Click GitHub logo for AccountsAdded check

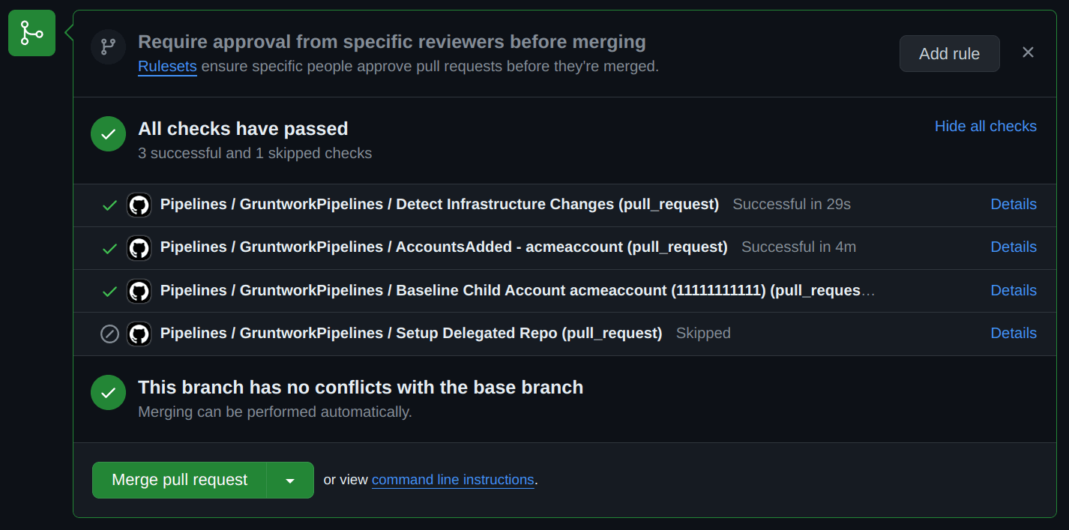pyautogui.click(x=139, y=247)
